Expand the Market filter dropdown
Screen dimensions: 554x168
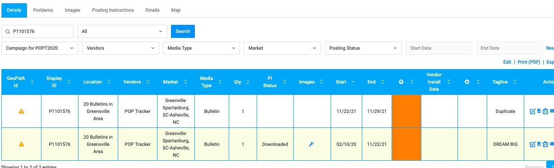(x=282, y=48)
